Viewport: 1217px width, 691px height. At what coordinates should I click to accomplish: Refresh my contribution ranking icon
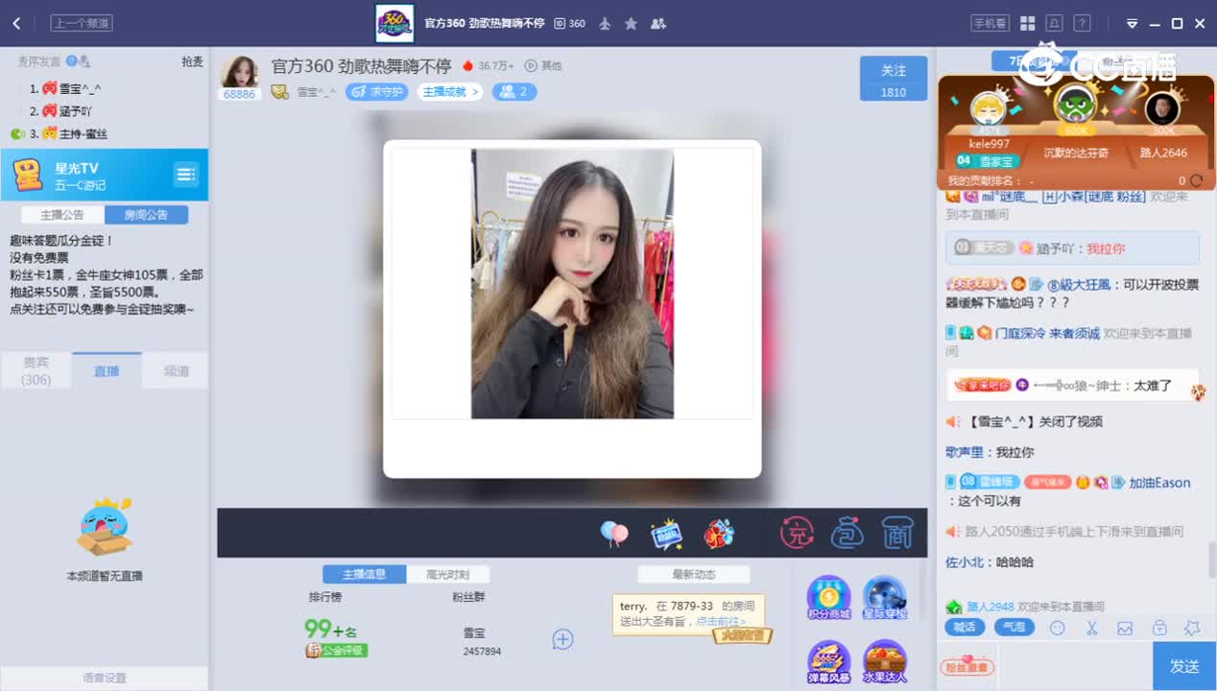point(1196,180)
